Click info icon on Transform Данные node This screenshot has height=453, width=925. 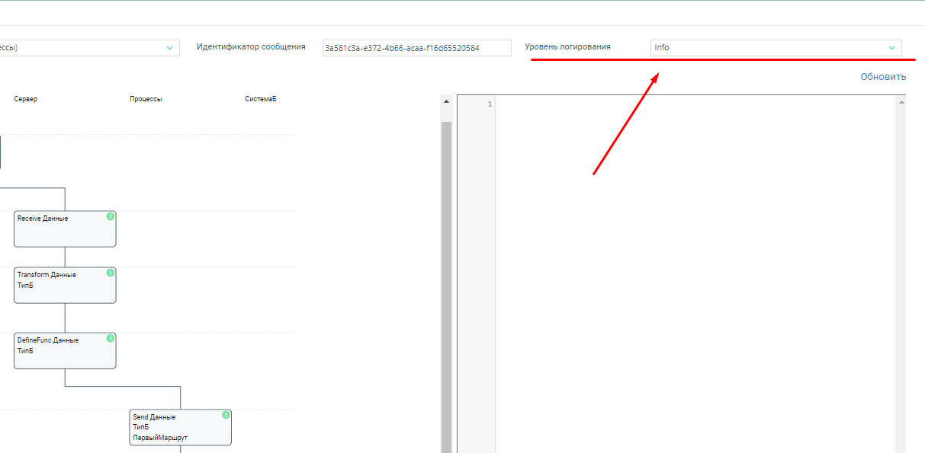[111, 273]
